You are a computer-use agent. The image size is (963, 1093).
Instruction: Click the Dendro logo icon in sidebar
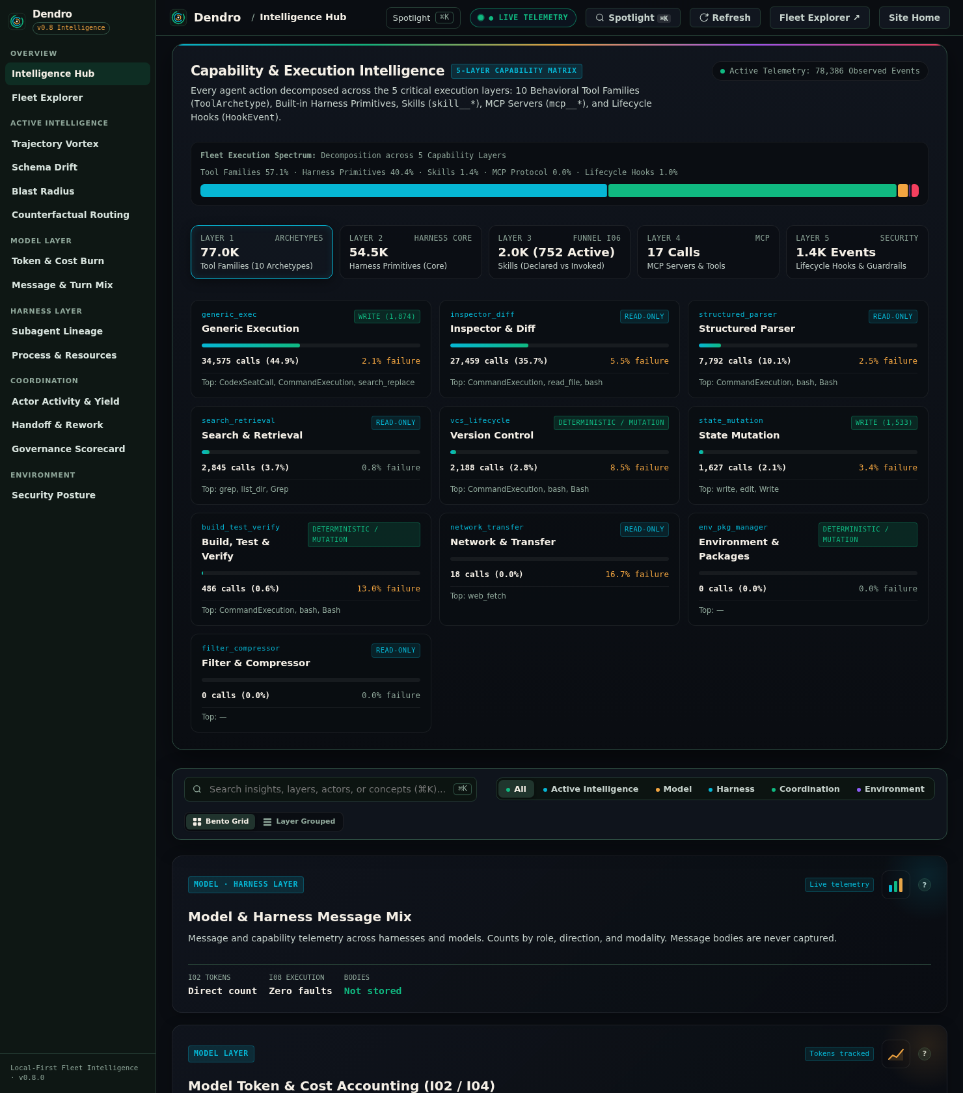click(x=17, y=21)
